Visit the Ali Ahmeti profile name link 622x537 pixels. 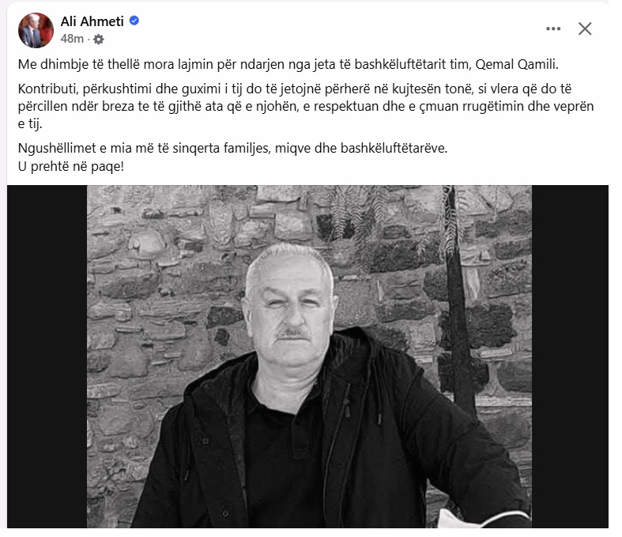click(x=92, y=21)
